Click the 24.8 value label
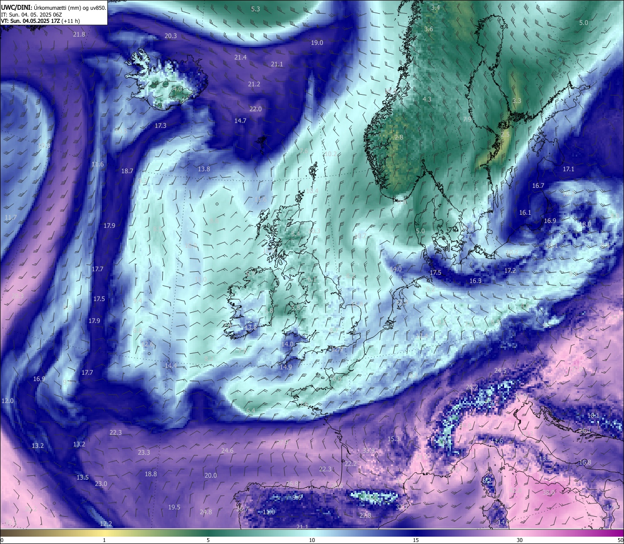Screen dimensions: 624x544 pos(206,512)
